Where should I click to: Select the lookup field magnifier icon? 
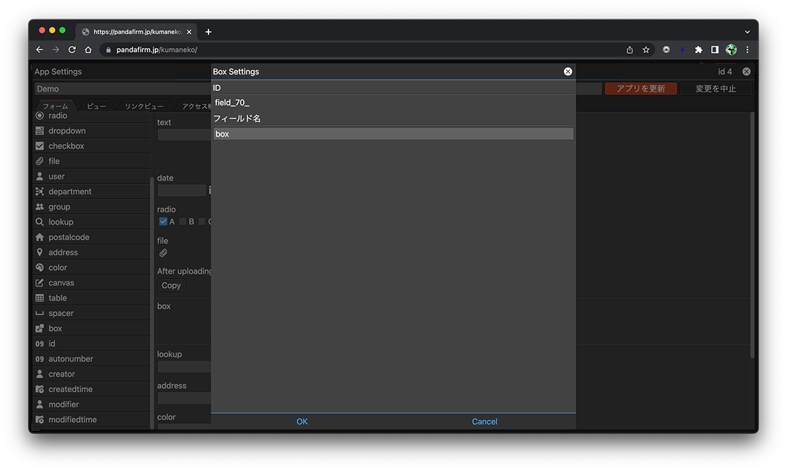click(x=39, y=222)
